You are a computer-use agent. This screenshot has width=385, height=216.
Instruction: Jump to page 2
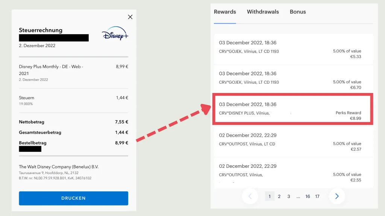279,196
